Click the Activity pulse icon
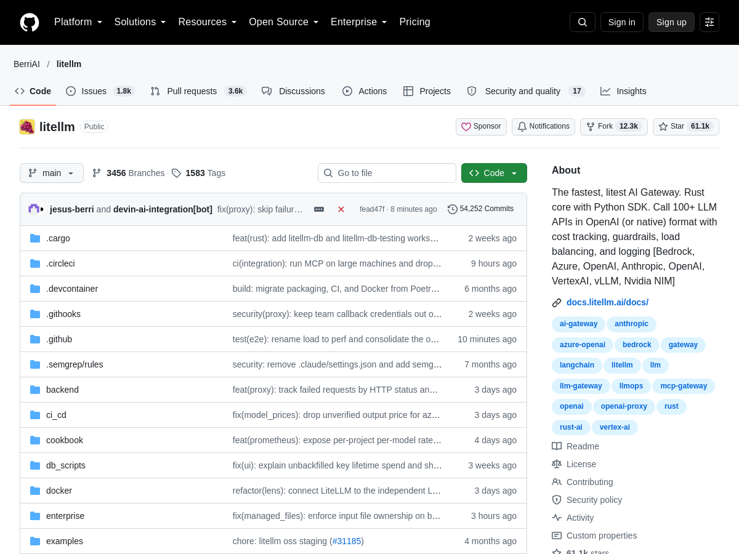 click(557, 518)
